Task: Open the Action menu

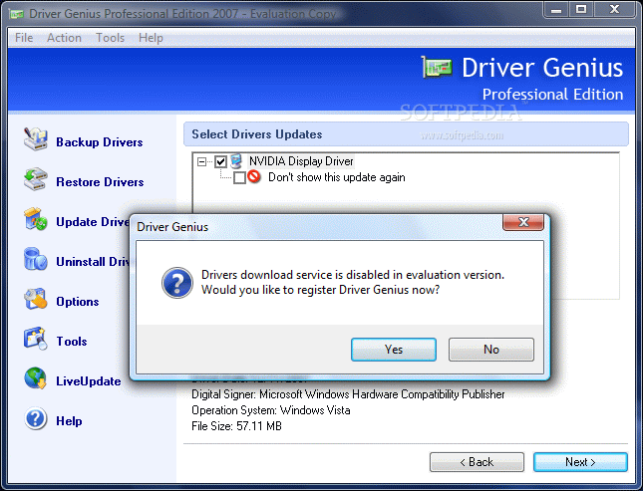Action: 64,38
